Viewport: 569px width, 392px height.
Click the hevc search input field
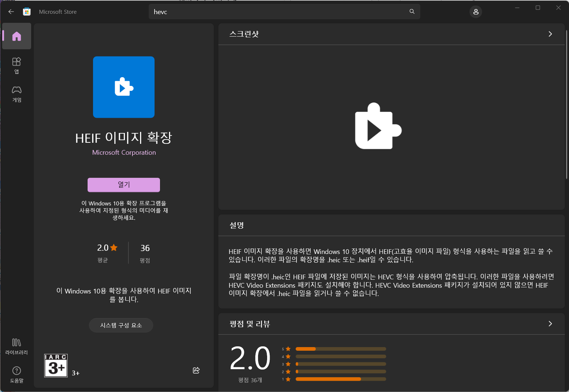click(x=284, y=12)
